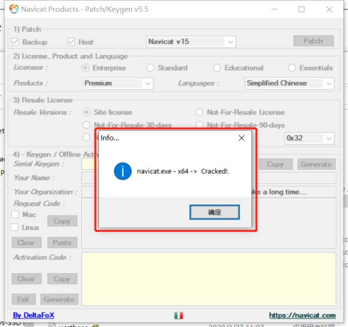348x327 pixels.
Task: Select the Not-For-Resale License radio button
Action: 199,112
